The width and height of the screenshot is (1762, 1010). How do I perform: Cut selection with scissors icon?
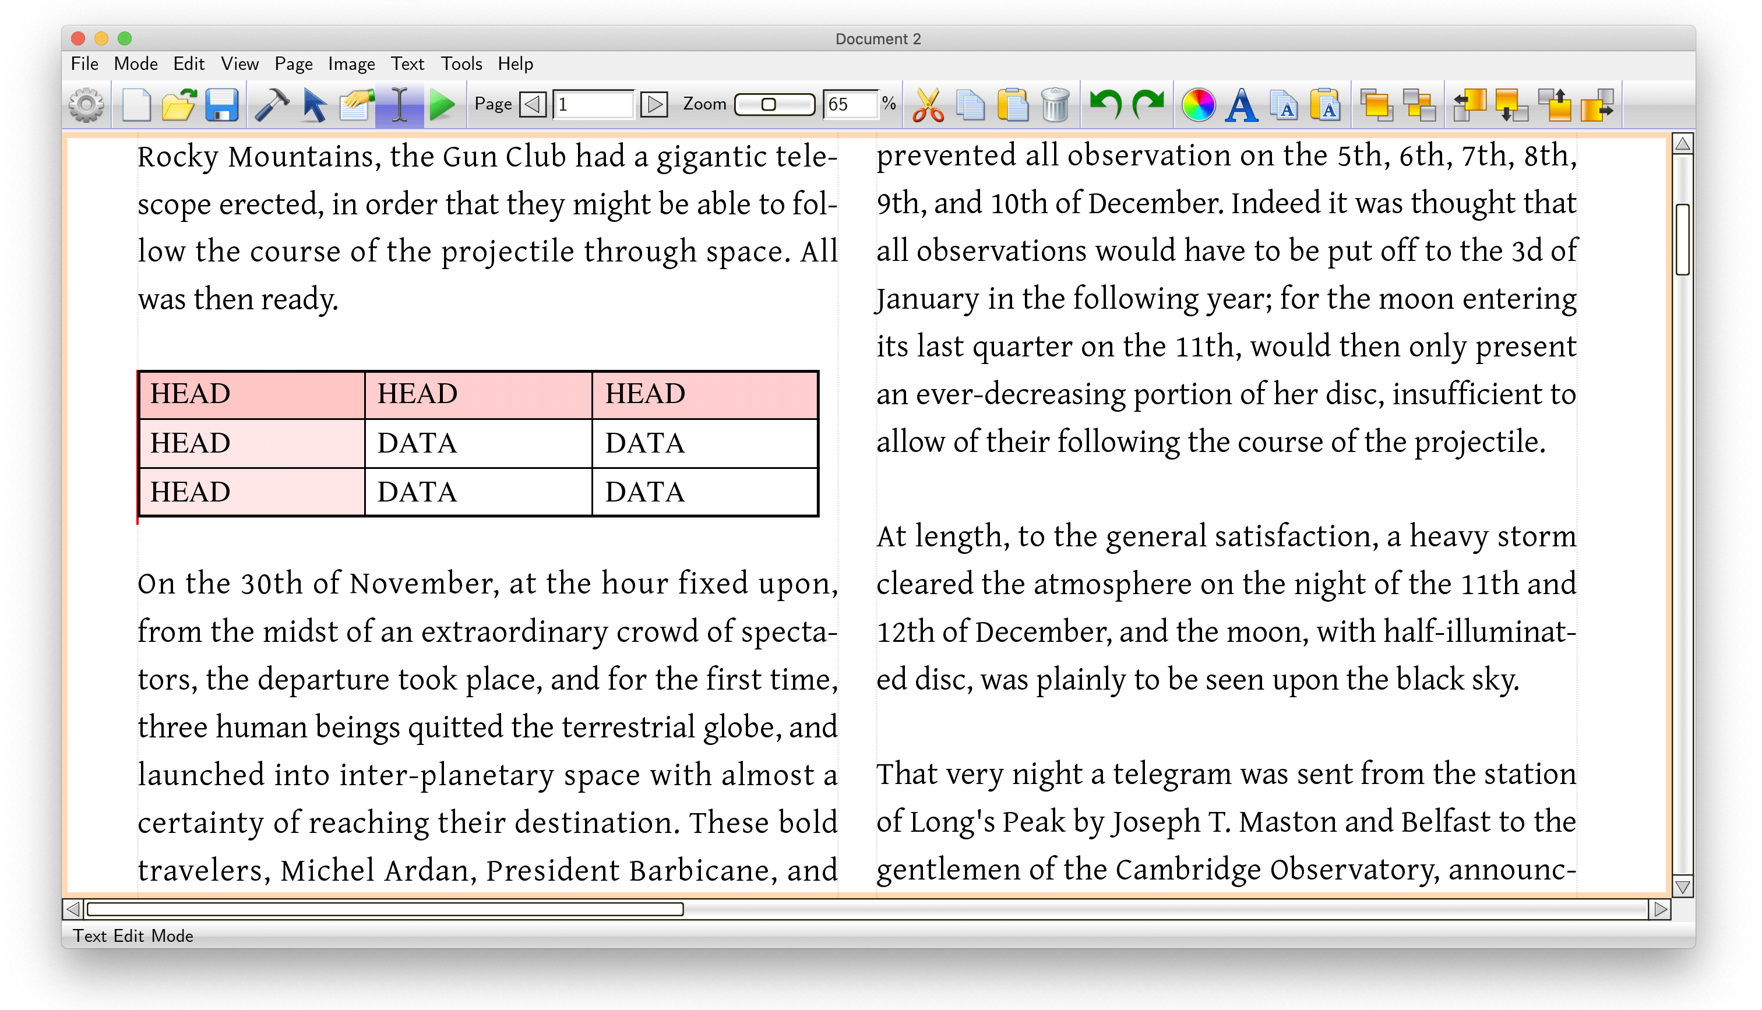click(x=928, y=105)
